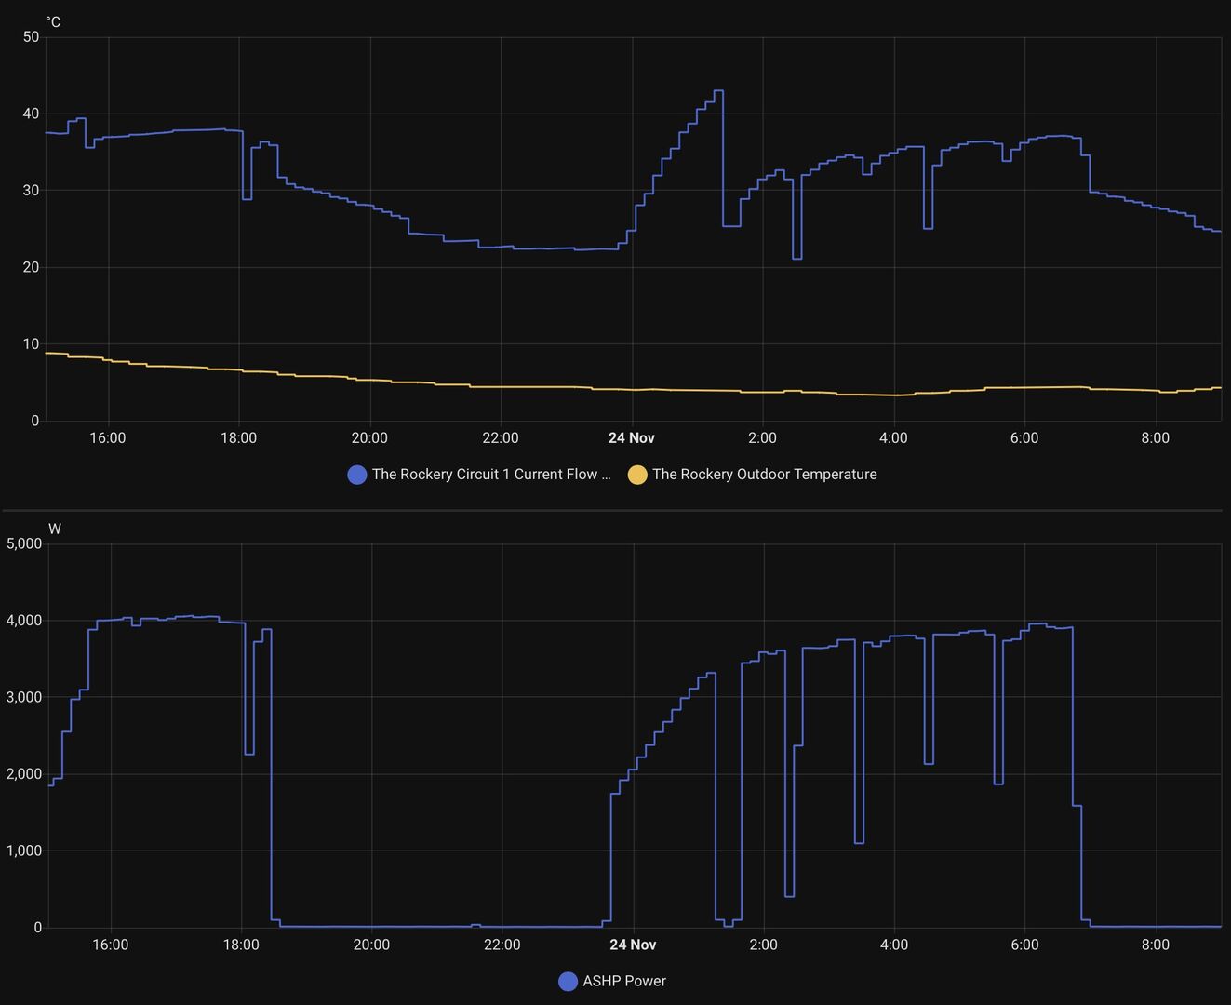This screenshot has height=1005, width=1231.
Task: Click the blue circle beside ASHP Power
Action: tap(568, 981)
